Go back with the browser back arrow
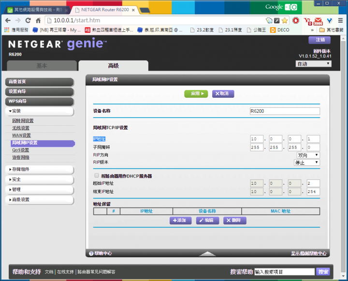Screen dimensions: 348x281 pos(8,20)
